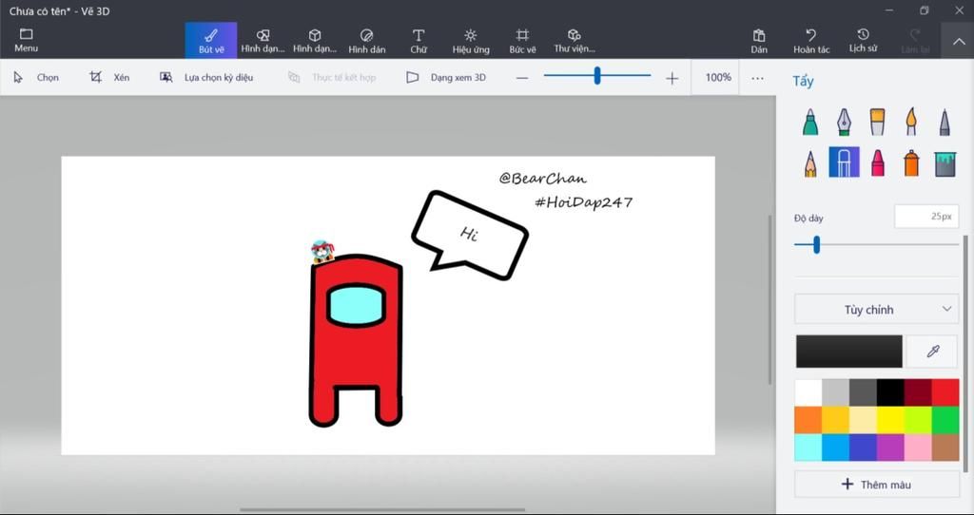
Task: Pick the dark red color swatch
Action: pos(918,392)
